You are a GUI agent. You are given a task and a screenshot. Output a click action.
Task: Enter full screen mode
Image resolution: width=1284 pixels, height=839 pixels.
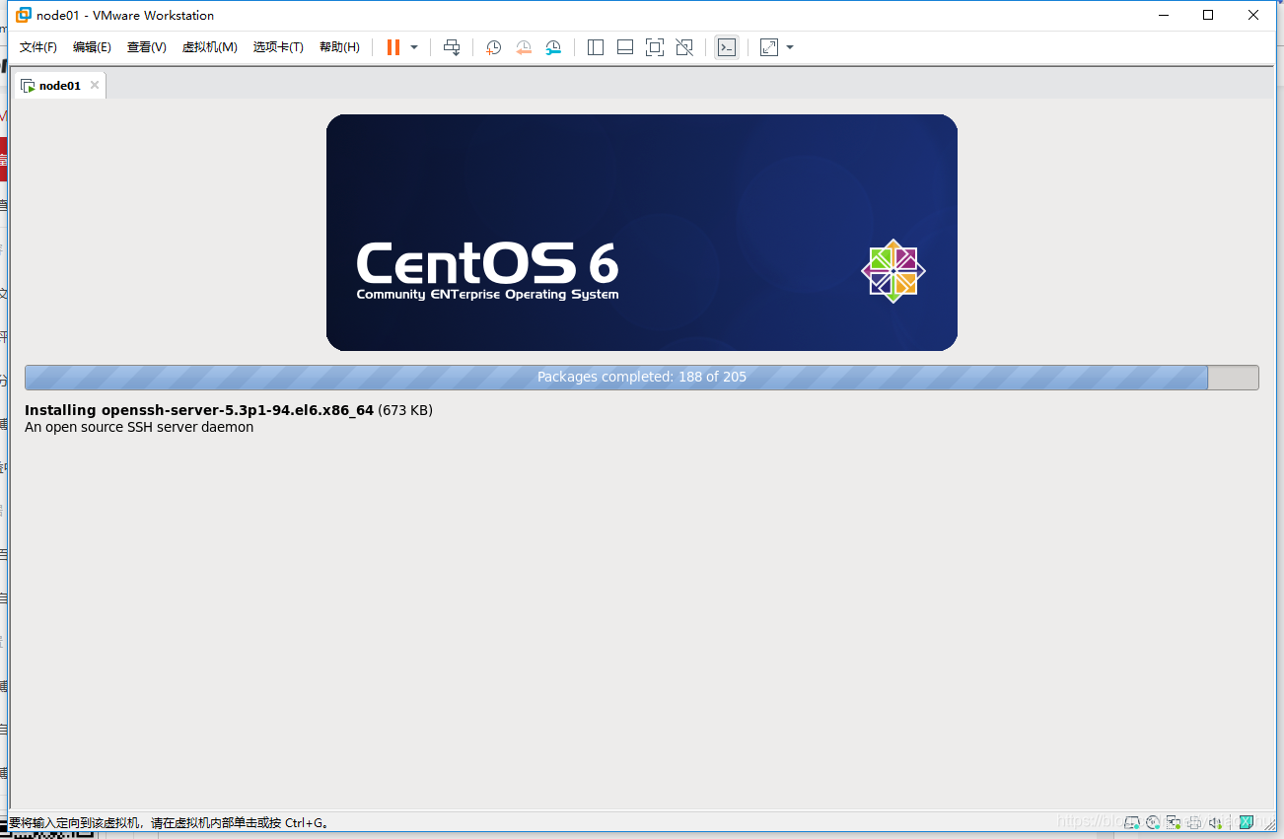click(x=655, y=47)
